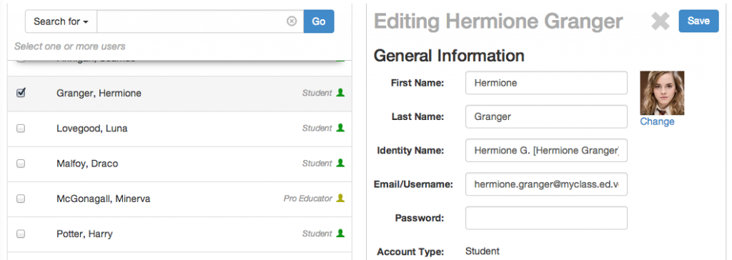Edit the Identity Name field

tap(546, 150)
